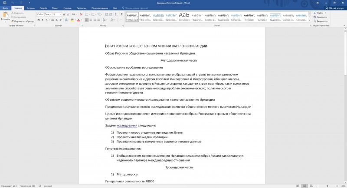Switch to Read Mode view icon
Screen dimensions: 347x188
click(x=298, y=186)
